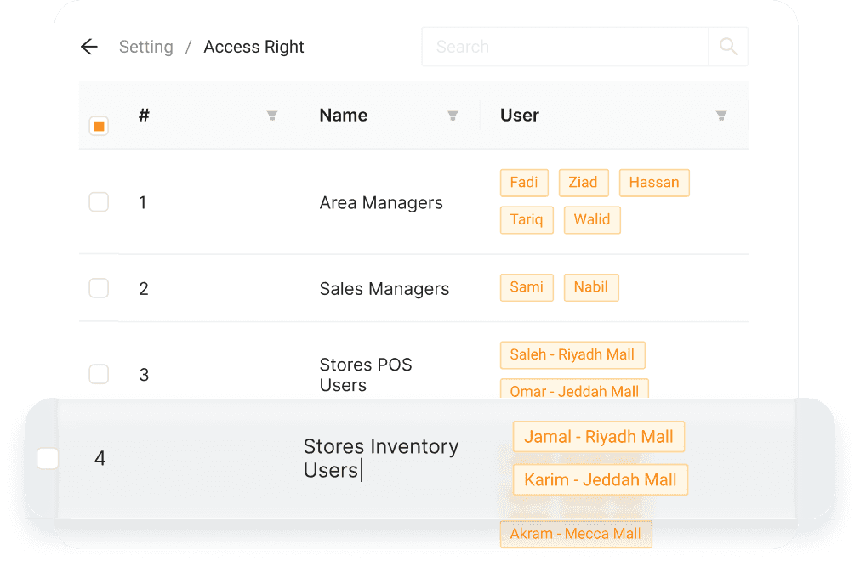860x561 pixels.
Task: Click the Stores Inventory Users name text
Action: click(381, 458)
